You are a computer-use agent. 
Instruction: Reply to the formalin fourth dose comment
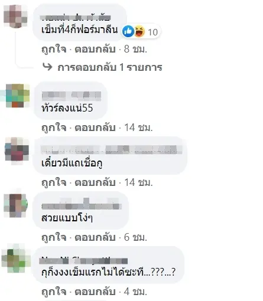click(95, 49)
